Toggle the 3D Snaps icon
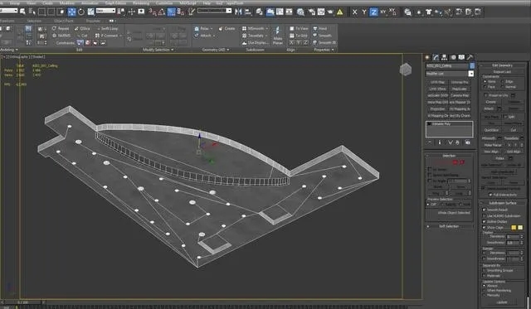Screen dimensions: 531x309 point(153,12)
